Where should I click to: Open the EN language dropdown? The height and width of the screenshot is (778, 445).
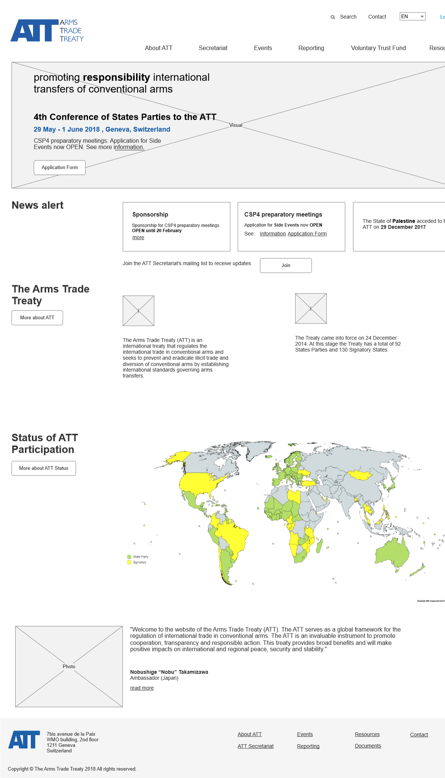412,16
